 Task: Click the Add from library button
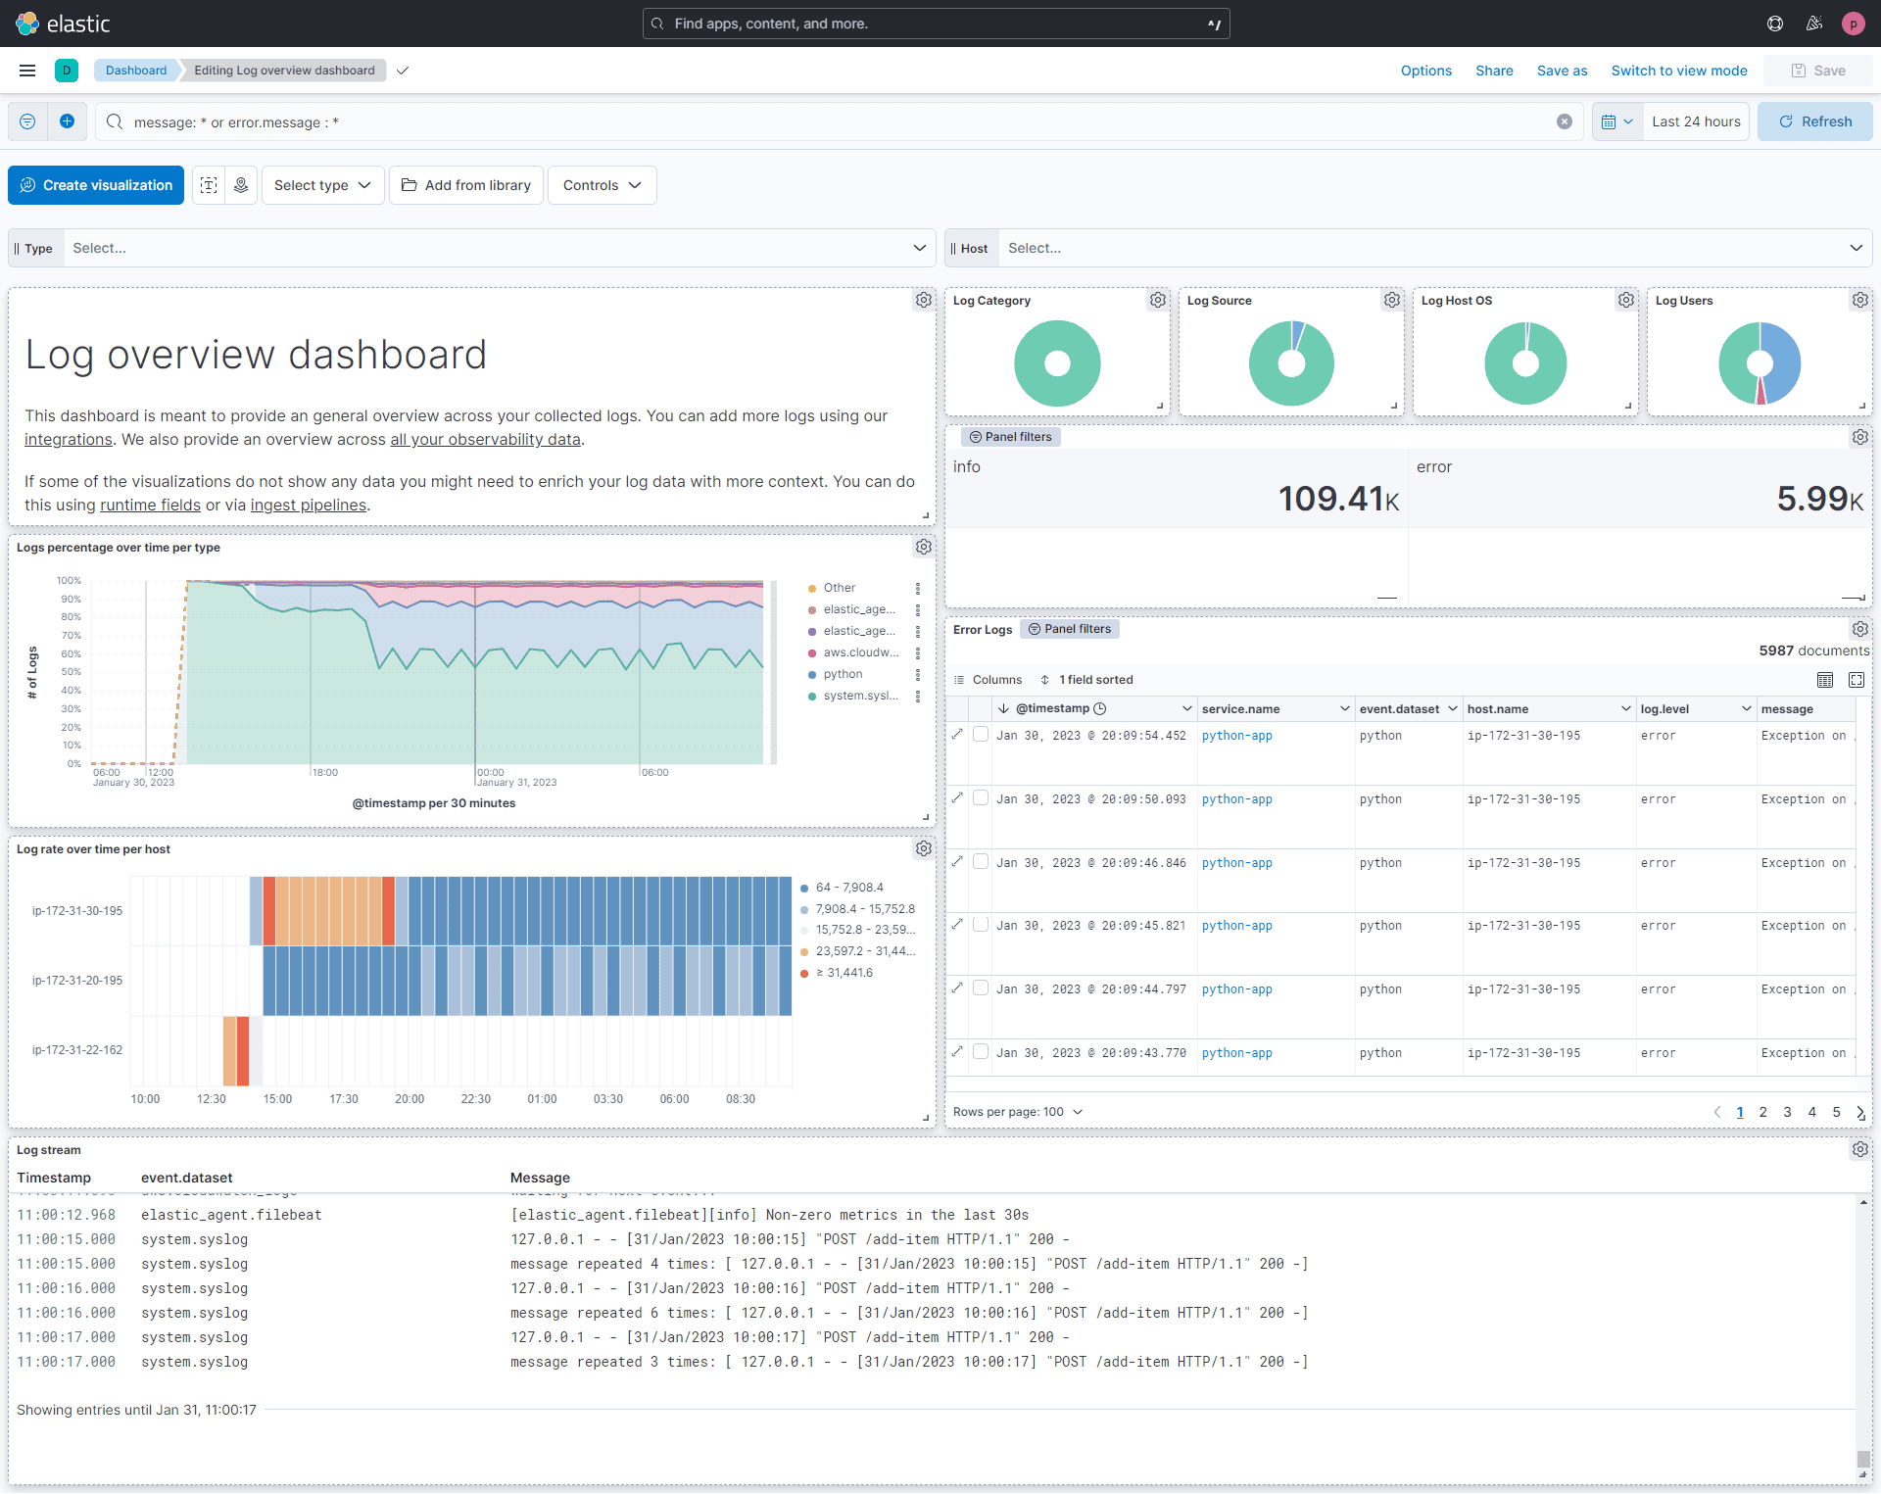(465, 184)
